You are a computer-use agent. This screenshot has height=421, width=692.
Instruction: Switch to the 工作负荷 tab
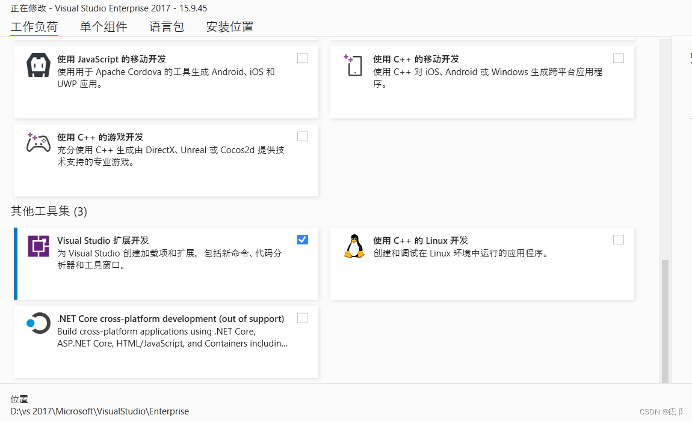pos(34,27)
